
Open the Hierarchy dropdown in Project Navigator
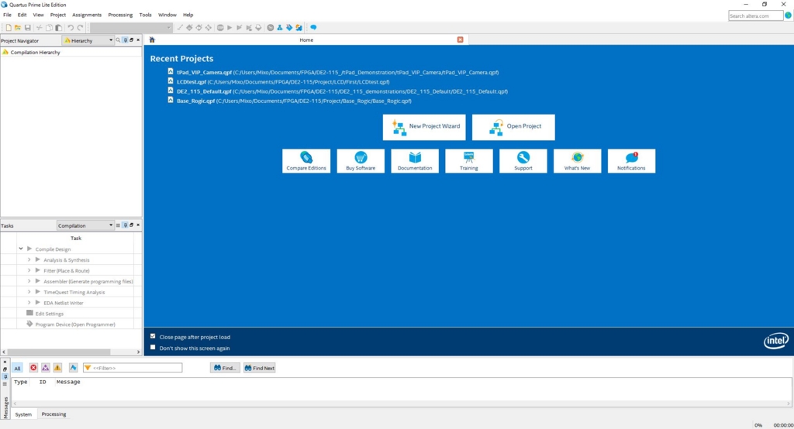pos(88,40)
